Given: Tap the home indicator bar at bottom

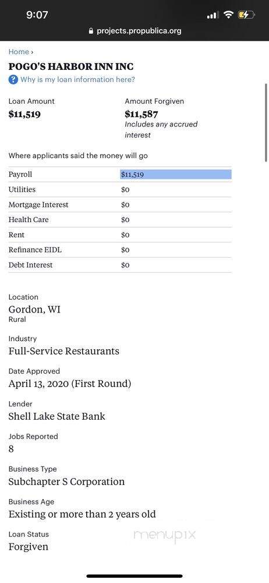Looking at the screenshot, I should [134, 576].
